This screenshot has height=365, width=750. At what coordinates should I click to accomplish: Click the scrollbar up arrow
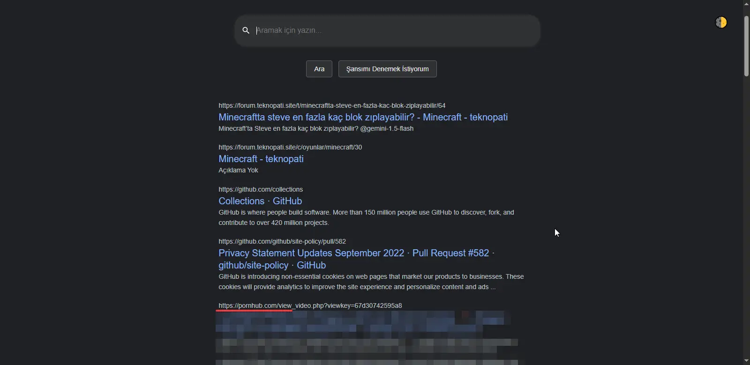click(x=746, y=4)
